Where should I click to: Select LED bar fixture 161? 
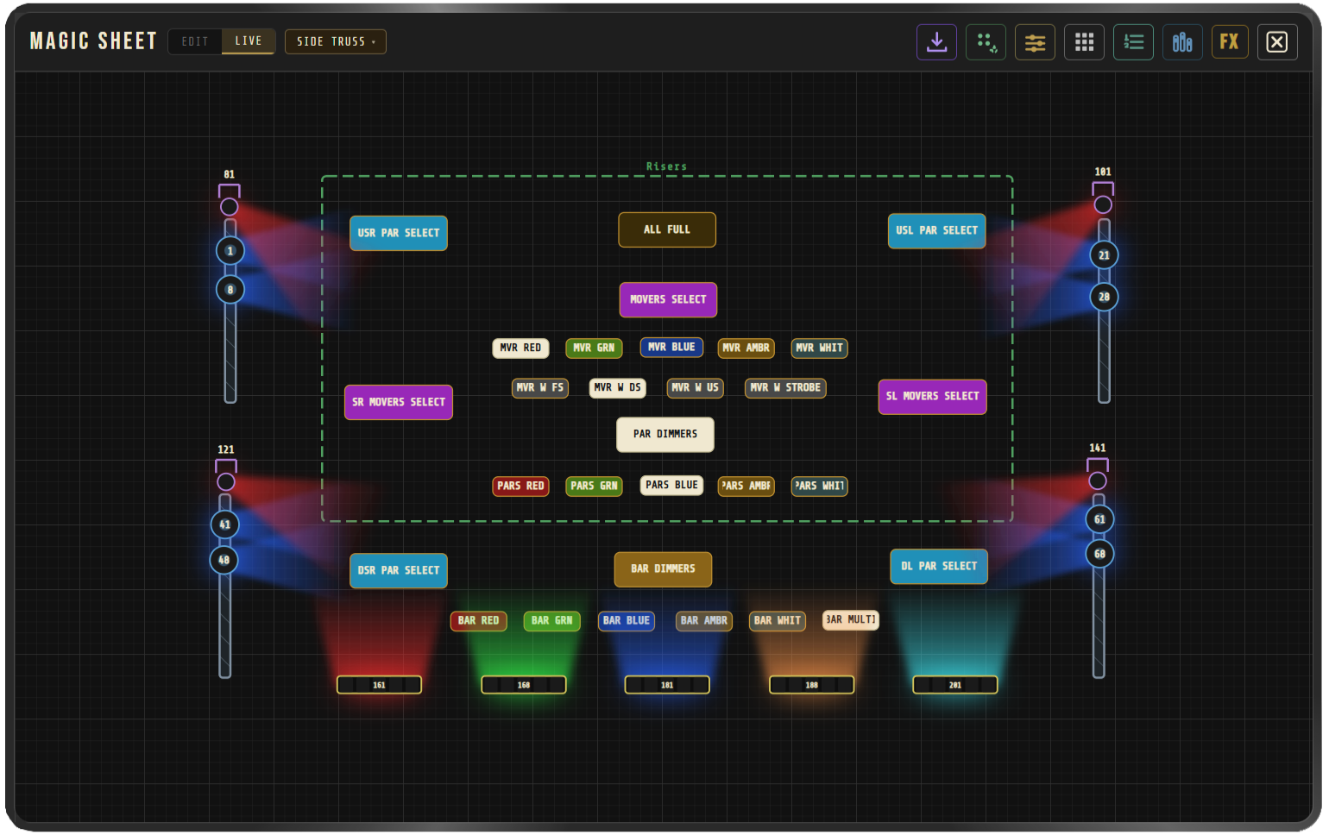click(x=379, y=685)
